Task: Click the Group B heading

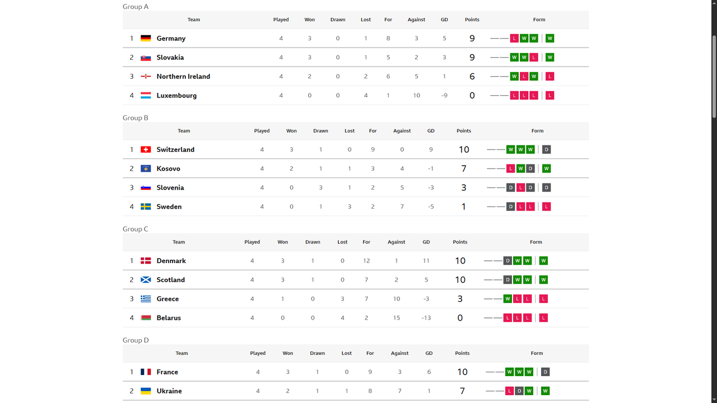Action: [136, 118]
